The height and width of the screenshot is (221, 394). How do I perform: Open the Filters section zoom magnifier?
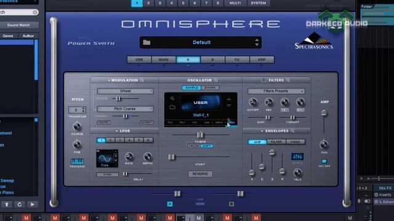(288, 80)
